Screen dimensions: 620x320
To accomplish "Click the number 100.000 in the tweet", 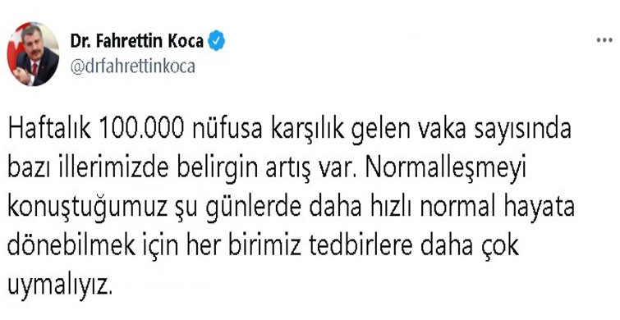I will tap(142, 130).
